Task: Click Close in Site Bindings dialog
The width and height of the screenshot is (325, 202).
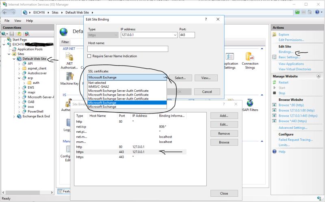Action: (224, 193)
